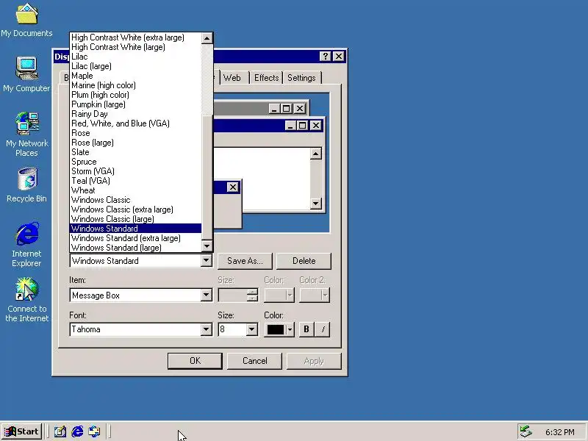The image size is (588, 441).
Task: Select the Lilac (large) scheme
Action: tap(135, 66)
